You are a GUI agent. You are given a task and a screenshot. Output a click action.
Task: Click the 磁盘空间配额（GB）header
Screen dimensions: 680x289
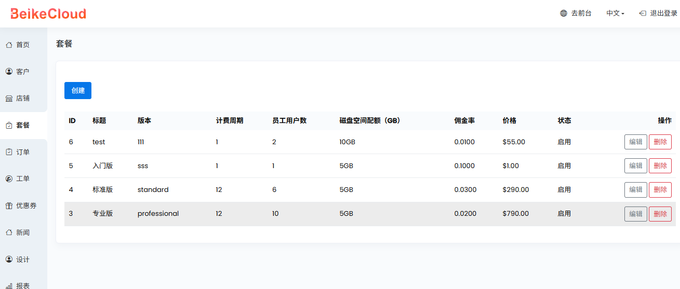pyautogui.click(x=370, y=120)
